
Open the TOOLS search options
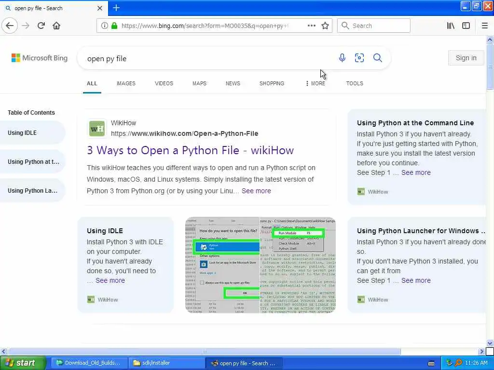click(355, 83)
